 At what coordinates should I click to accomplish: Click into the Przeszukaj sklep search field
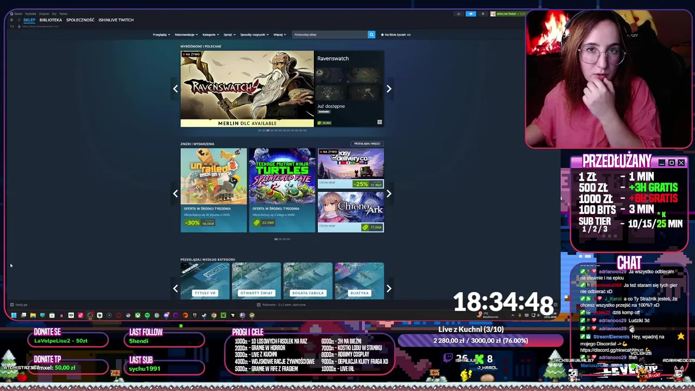pyautogui.click(x=330, y=35)
